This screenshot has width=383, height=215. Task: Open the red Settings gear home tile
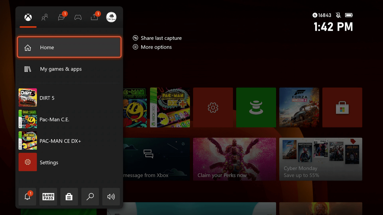pos(213,107)
